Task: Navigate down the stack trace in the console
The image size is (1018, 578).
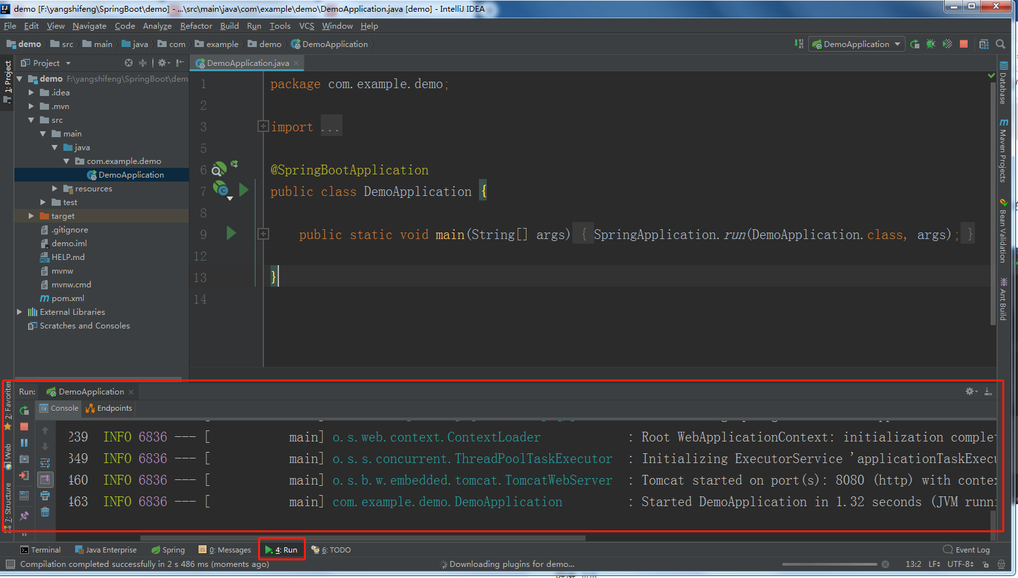Action: click(45, 446)
